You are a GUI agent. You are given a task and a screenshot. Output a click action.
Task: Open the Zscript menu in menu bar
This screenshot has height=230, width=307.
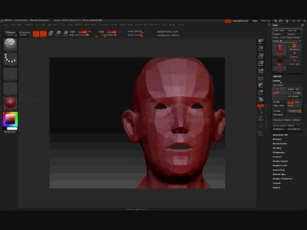click(x=180, y=25)
